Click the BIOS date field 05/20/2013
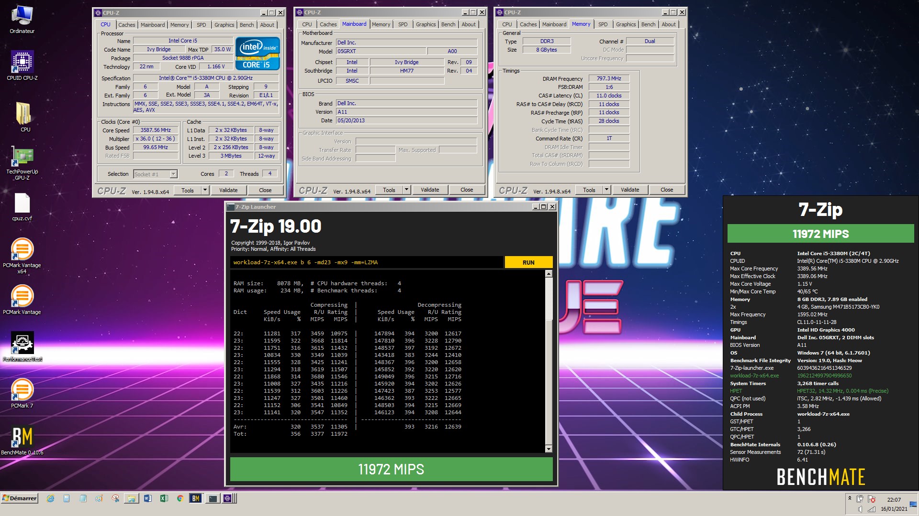 [x=406, y=120]
